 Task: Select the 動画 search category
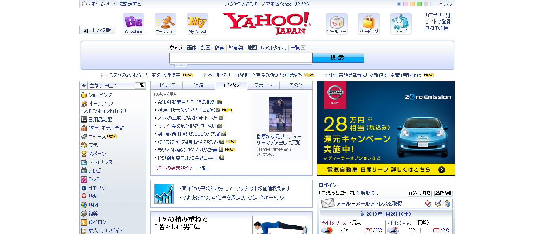205,48
